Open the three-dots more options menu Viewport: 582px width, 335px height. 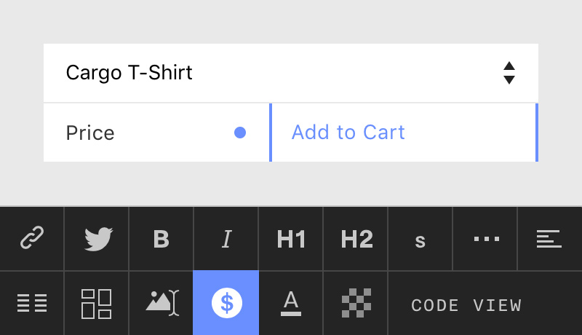[485, 238]
